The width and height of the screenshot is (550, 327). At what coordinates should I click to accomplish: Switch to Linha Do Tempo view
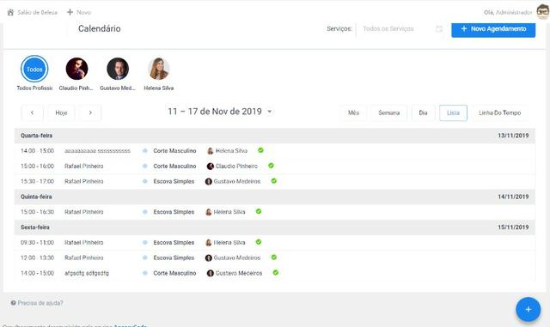[x=499, y=112]
